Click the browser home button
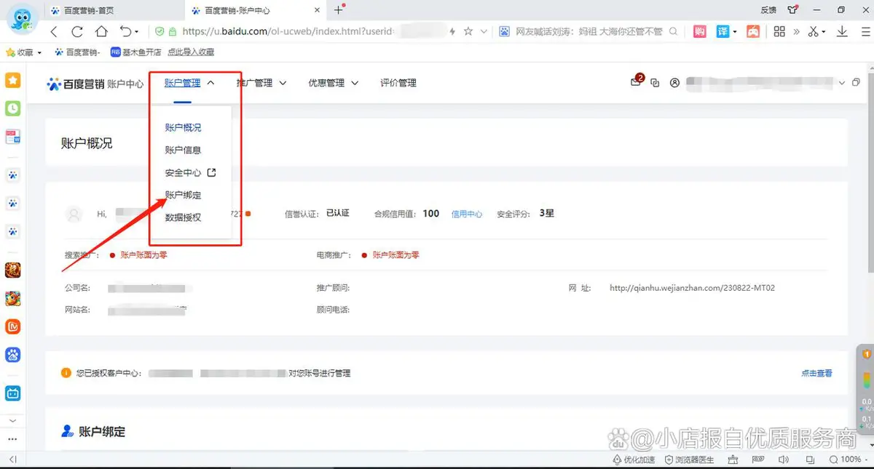Screen dimensions: 874x469 [101, 32]
